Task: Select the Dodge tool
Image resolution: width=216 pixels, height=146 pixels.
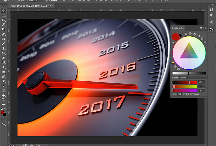Action: [3, 72]
